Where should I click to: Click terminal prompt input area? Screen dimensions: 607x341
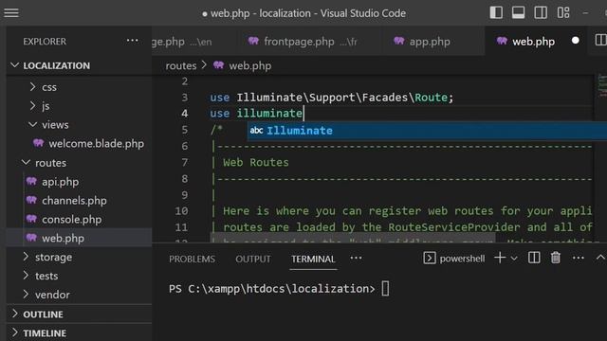(386, 289)
